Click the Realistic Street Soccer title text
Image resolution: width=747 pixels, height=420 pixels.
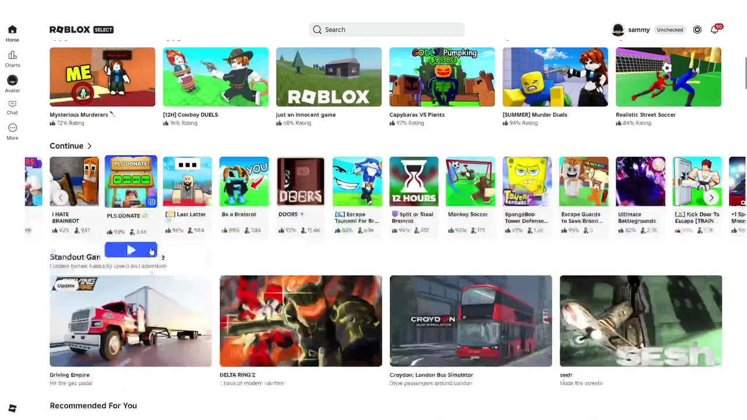[645, 115]
